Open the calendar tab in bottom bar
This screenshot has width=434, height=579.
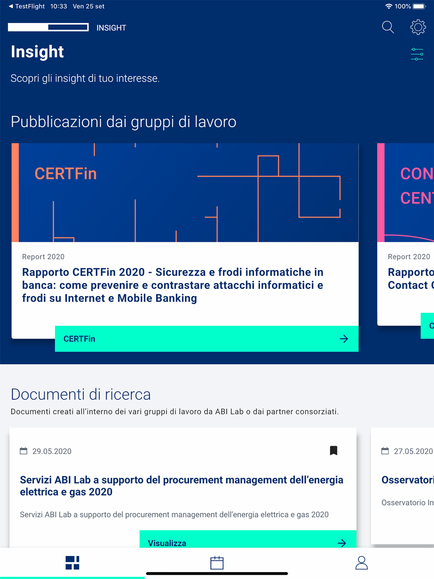click(217, 563)
